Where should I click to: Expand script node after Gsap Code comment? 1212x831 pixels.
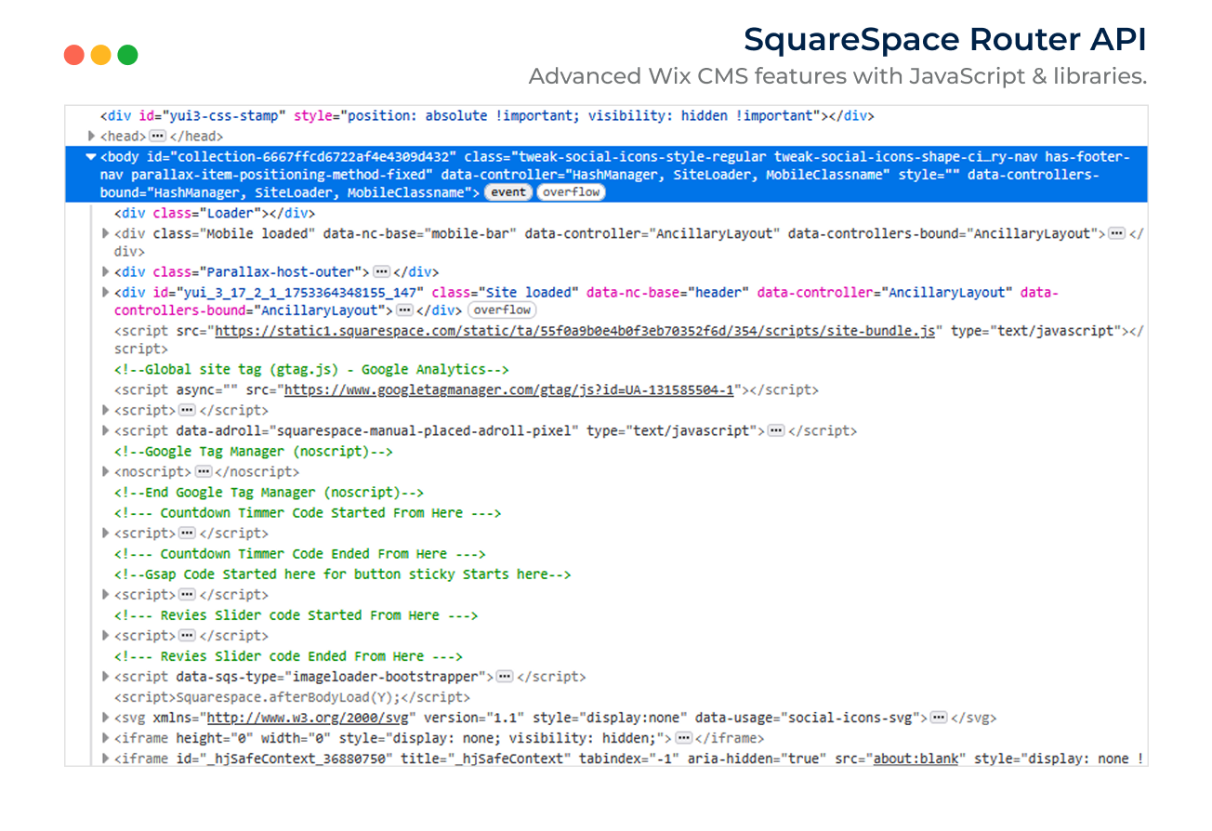(105, 594)
